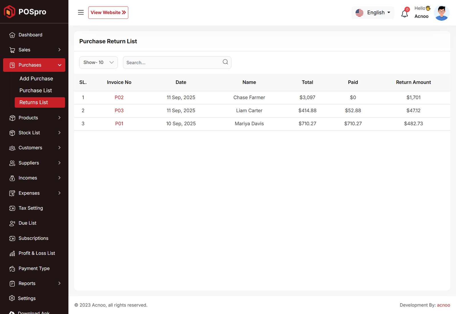Select Purchase List submenu item
456x314 pixels.
coord(36,90)
